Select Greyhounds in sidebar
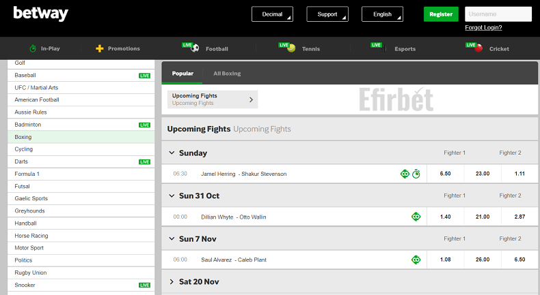The width and height of the screenshot is (540, 295). click(x=81, y=211)
